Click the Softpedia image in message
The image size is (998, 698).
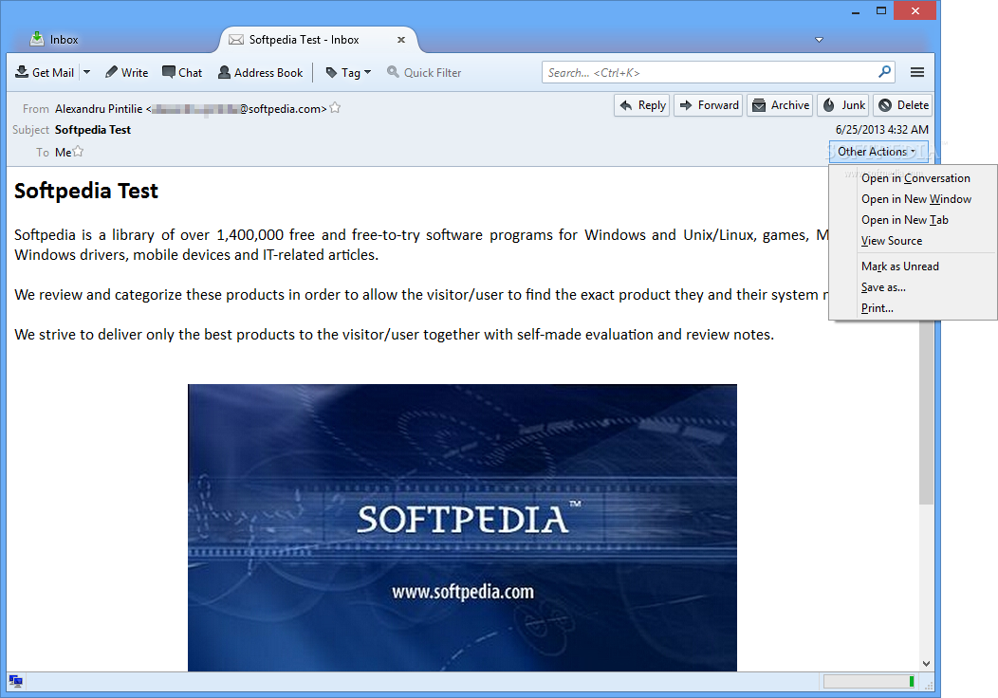462,527
